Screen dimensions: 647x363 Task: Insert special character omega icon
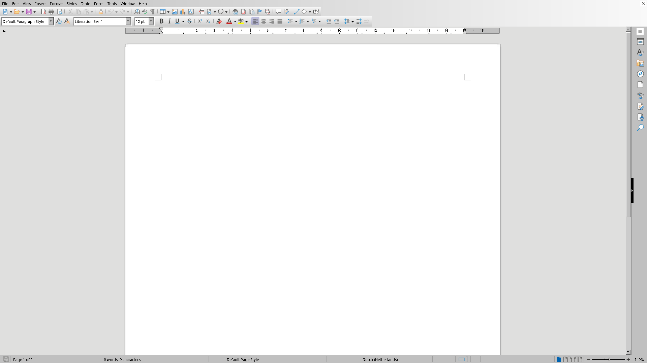pyautogui.click(x=221, y=12)
